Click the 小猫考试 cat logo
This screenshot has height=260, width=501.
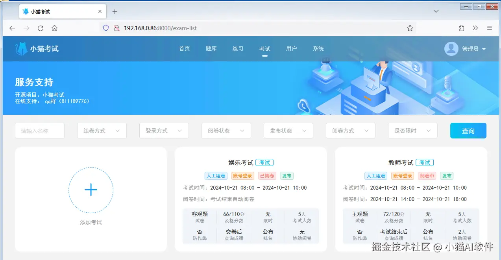pos(37,49)
